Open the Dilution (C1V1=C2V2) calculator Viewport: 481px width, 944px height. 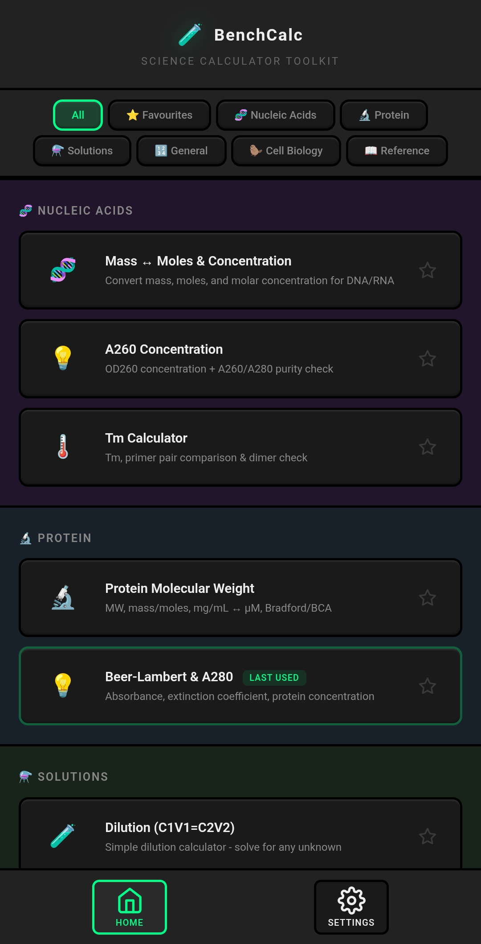tap(240, 836)
